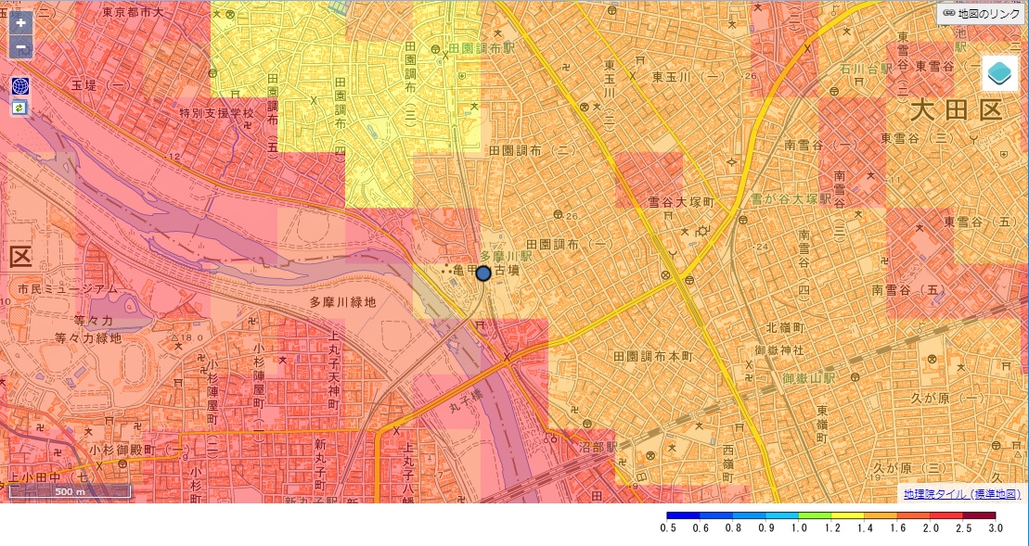The height and width of the screenshot is (546, 1029).
Task: Click the 市民ミュージアム label on map
Action: pyautogui.click(x=68, y=289)
